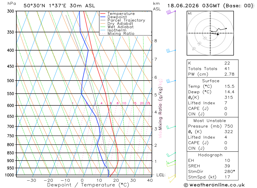Click the km ASL axis label
257x188 pixels.
pyautogui.click(x=157, y=6)
